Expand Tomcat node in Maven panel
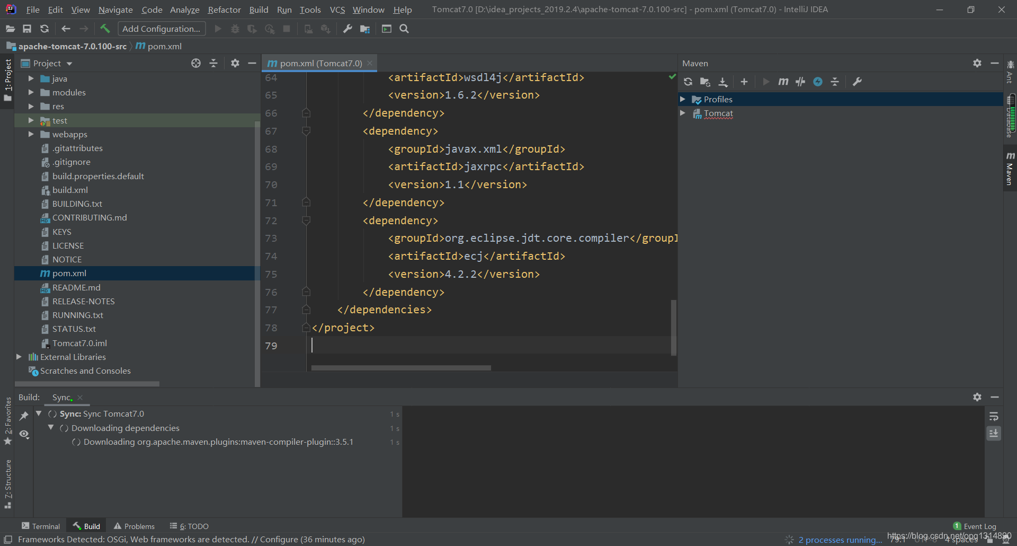The width and height of the screenshot is (1017, 546). pyautogui.click(x=683, y=113)
